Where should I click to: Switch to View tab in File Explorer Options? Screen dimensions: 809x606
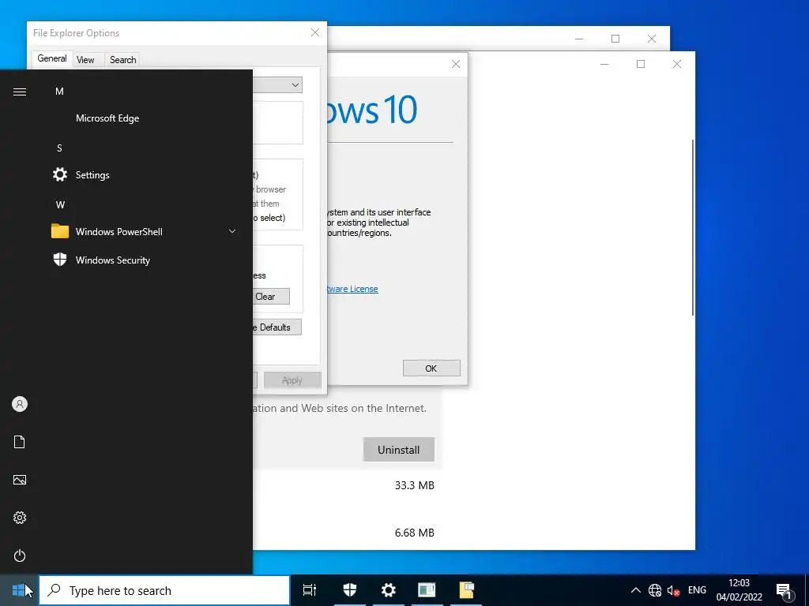click(85, 60)
